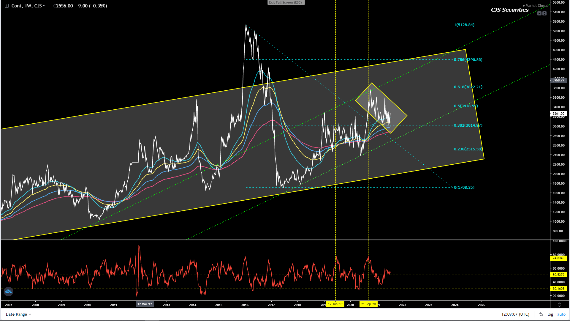
Task: Select the 0.618(3822.21) Fibonacci level label
Action: 468,87
